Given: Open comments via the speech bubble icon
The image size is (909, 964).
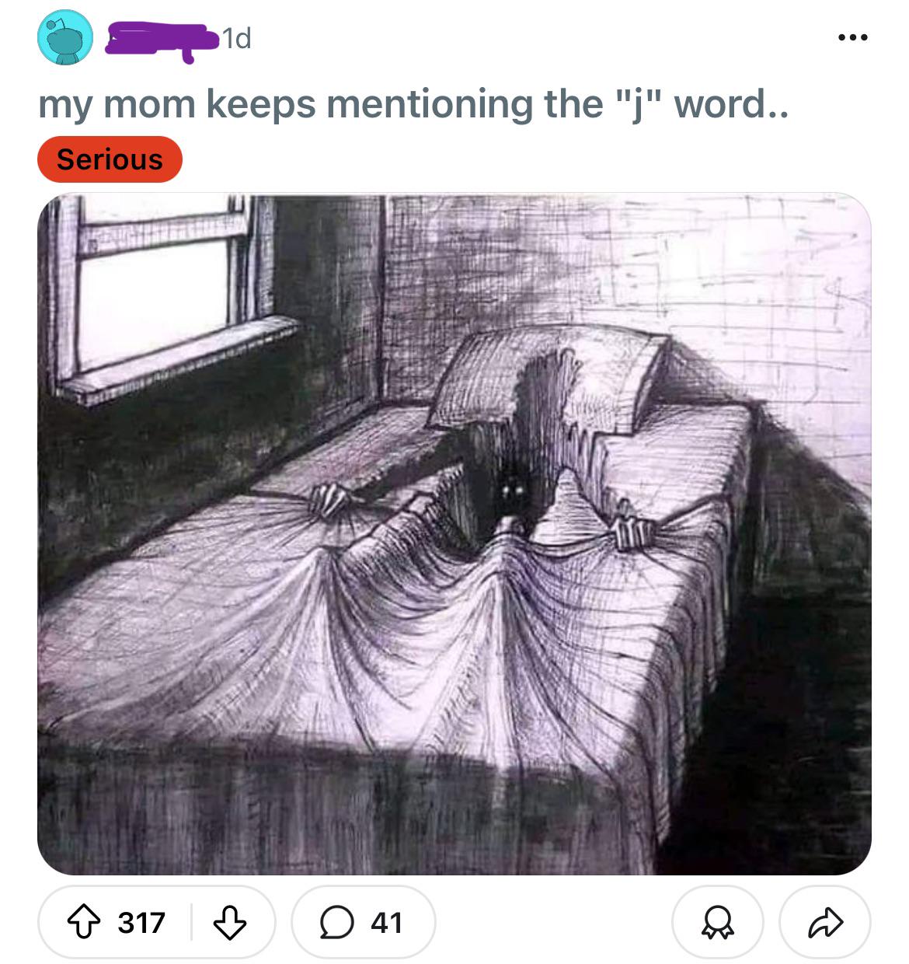Looking at the screenshot, I should coord(336,923).
